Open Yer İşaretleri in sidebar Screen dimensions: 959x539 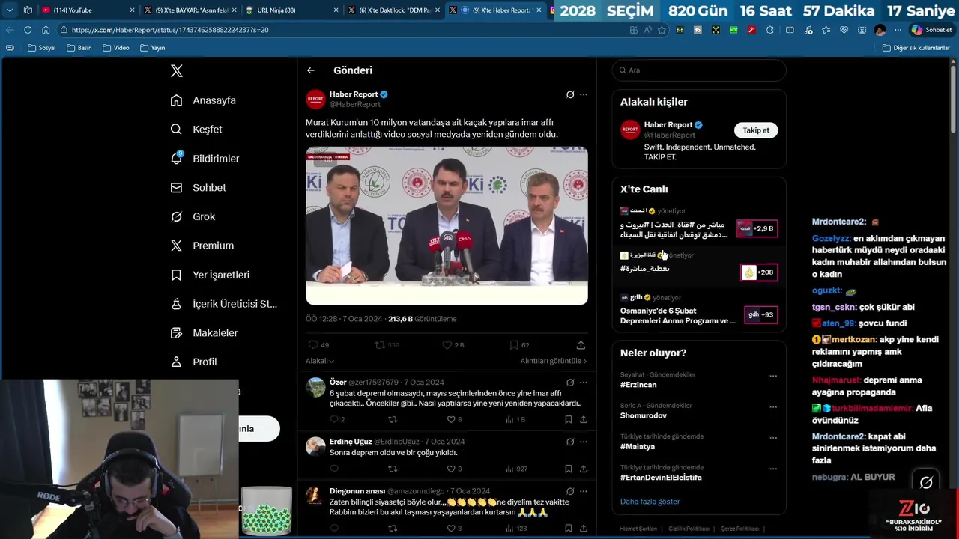[x=210, y=275]
